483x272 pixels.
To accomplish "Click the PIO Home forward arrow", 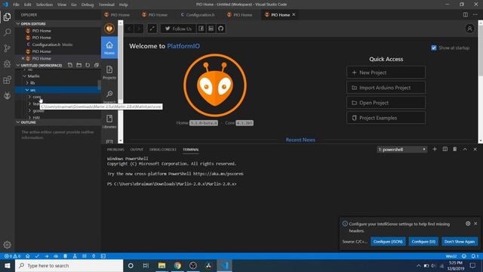I will tap(139, 29).
